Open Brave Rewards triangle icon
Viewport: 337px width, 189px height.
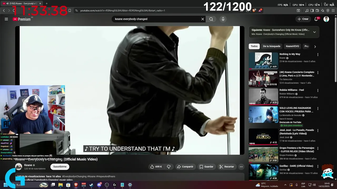pos(260,10)
